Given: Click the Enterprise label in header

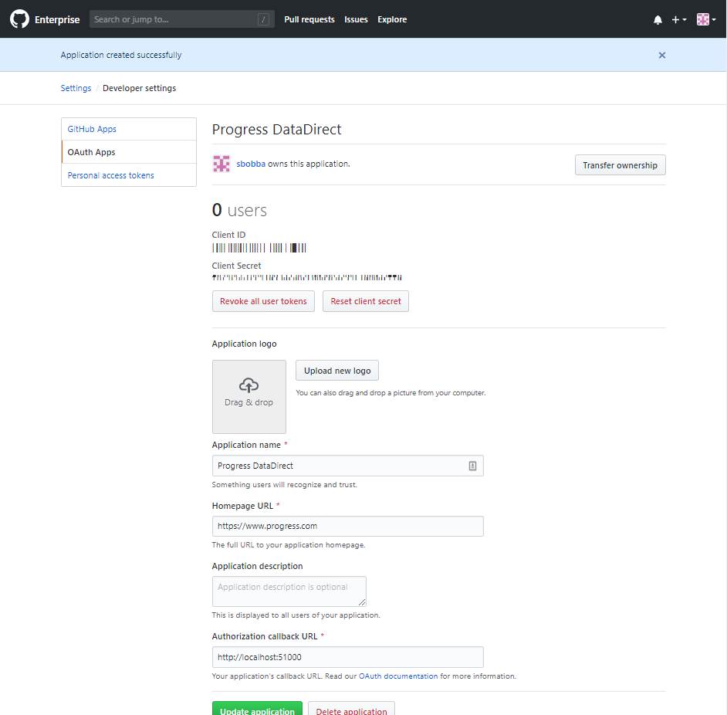Looking at the screenshot, I should coord(57,19).
